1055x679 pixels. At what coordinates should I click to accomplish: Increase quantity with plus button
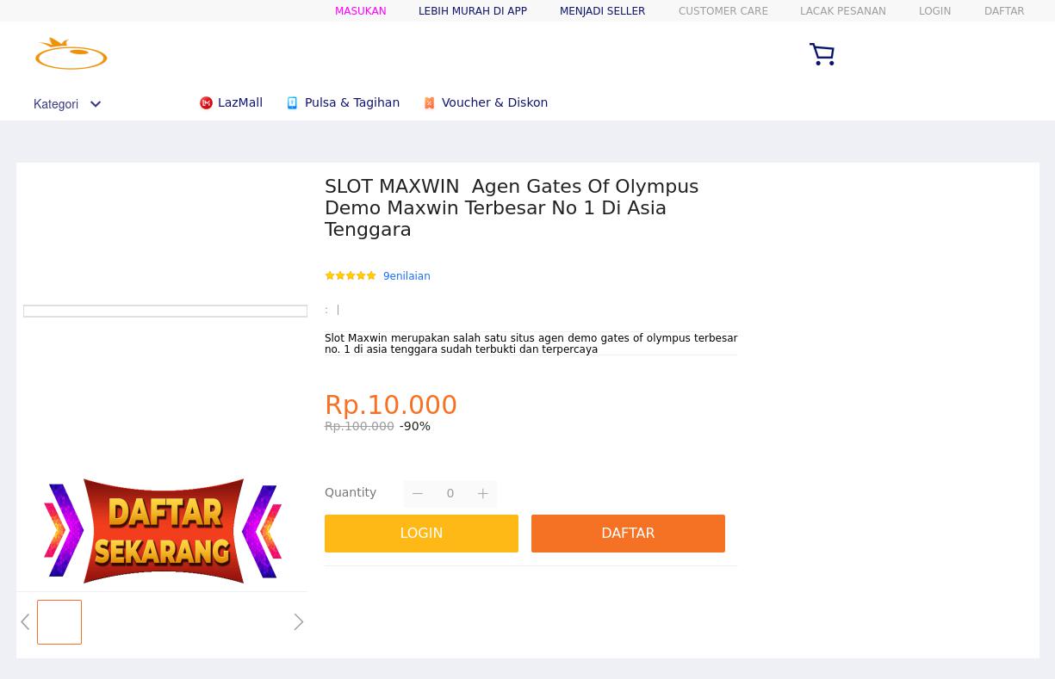[x=483, y=493]
